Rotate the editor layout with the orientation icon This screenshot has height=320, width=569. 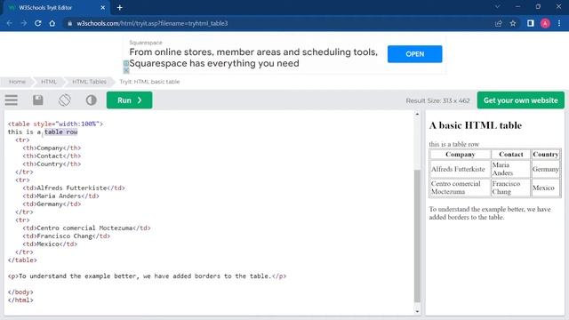pos(65,100)
